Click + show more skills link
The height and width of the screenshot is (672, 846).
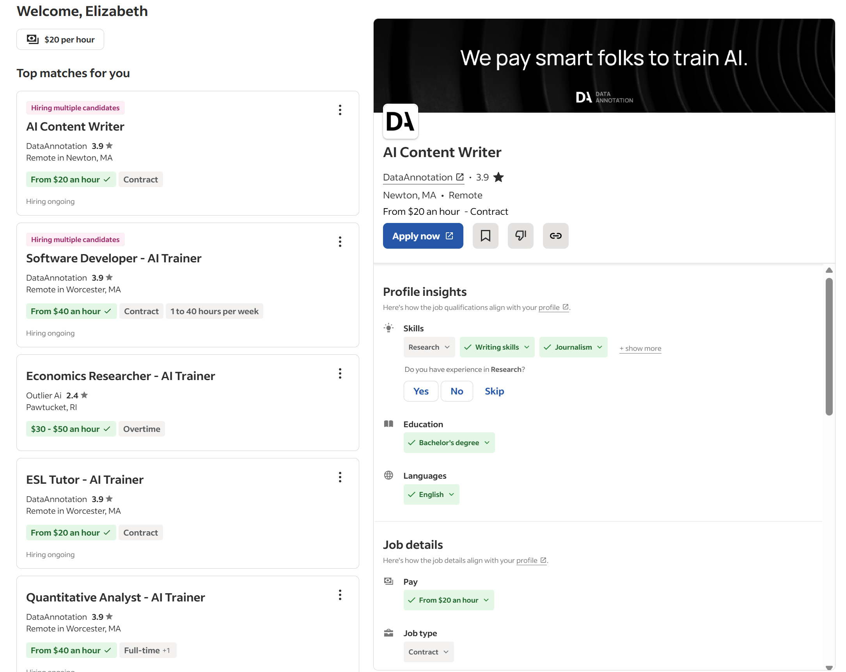coord(640,348)
